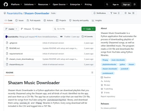Viewport: 141px width, 111px height.
Task: Click Pasanlaksitha avatar in commit row
Action: [6, 37]
